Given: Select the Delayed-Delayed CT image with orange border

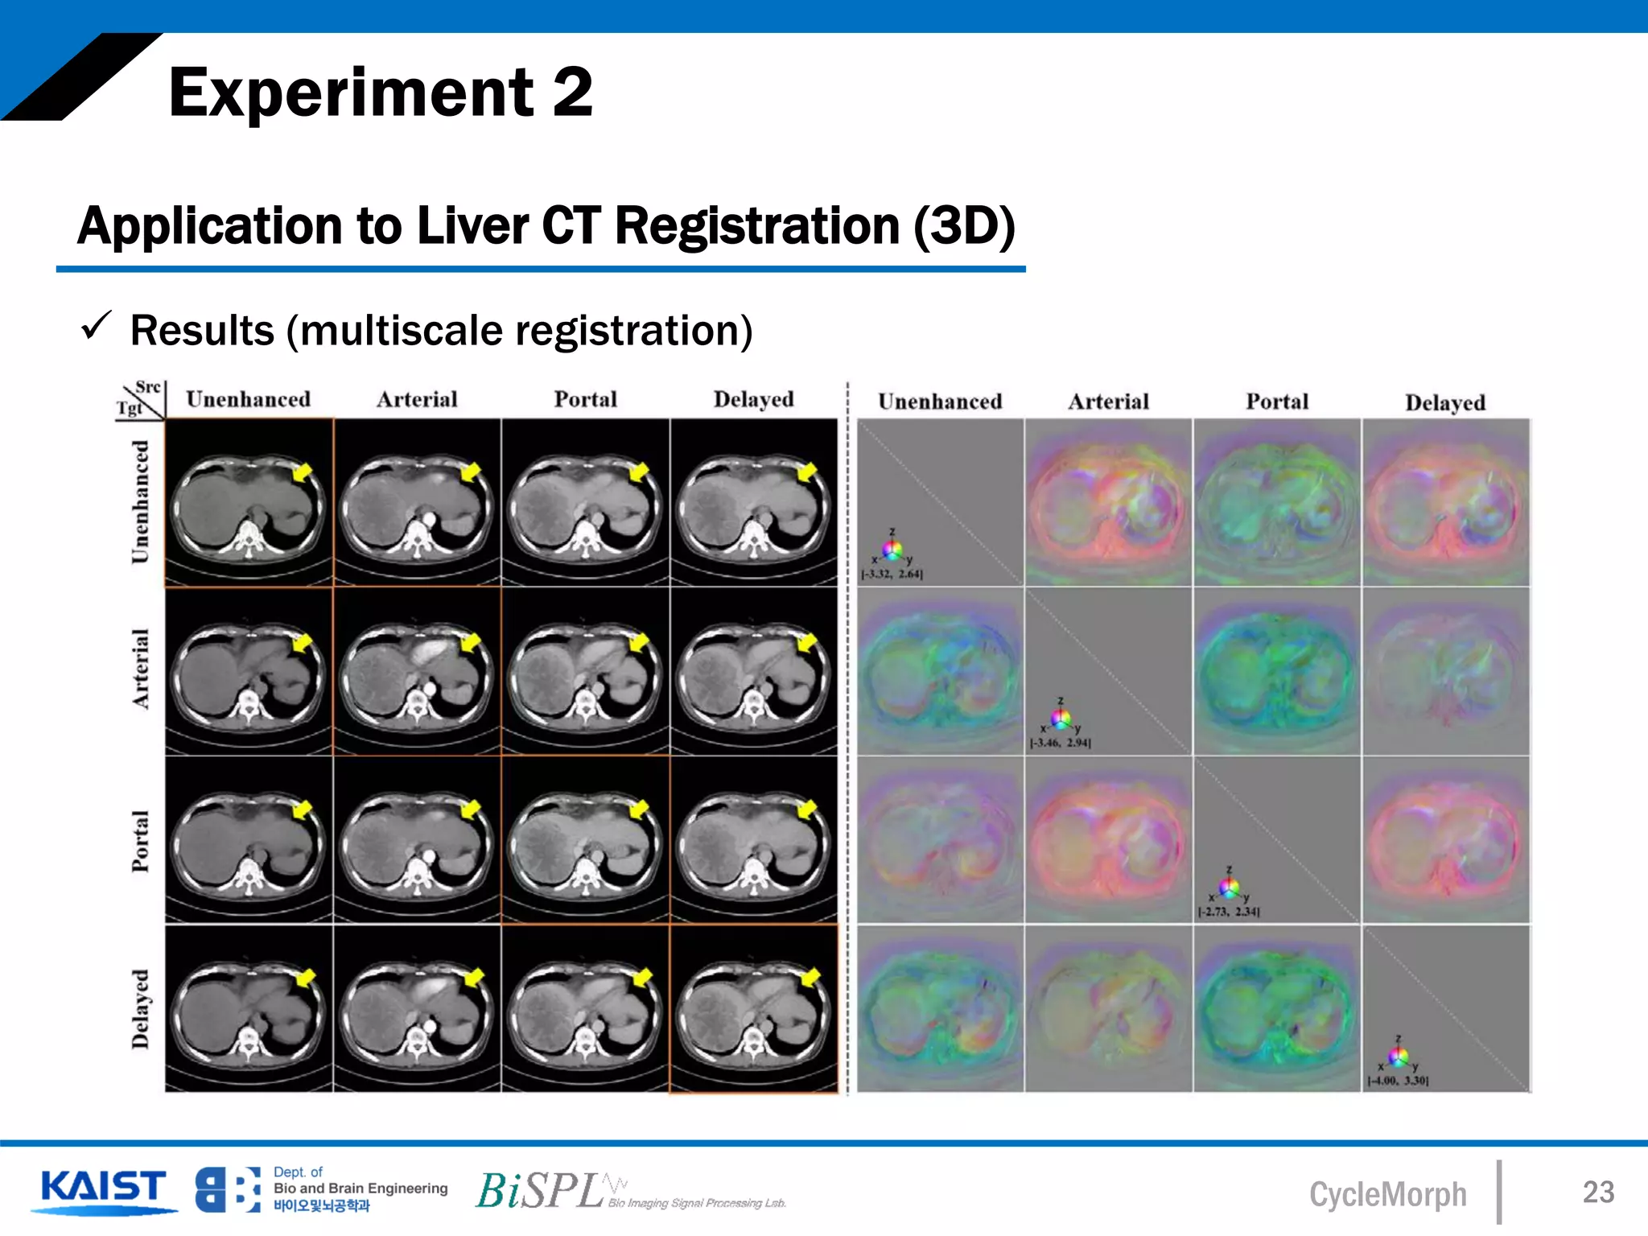Looking at the screenshot, I should 753,1009.
